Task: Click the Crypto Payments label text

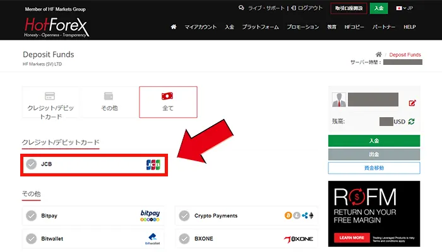Action: coord(216,215)
